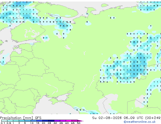Click the '0.1' legend scale label

pyautogui.click(x=3, y=123)
